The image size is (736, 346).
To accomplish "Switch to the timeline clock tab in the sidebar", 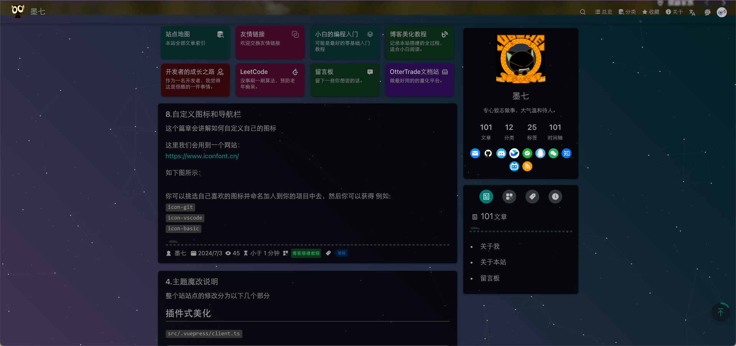I will tap(555, 197).
